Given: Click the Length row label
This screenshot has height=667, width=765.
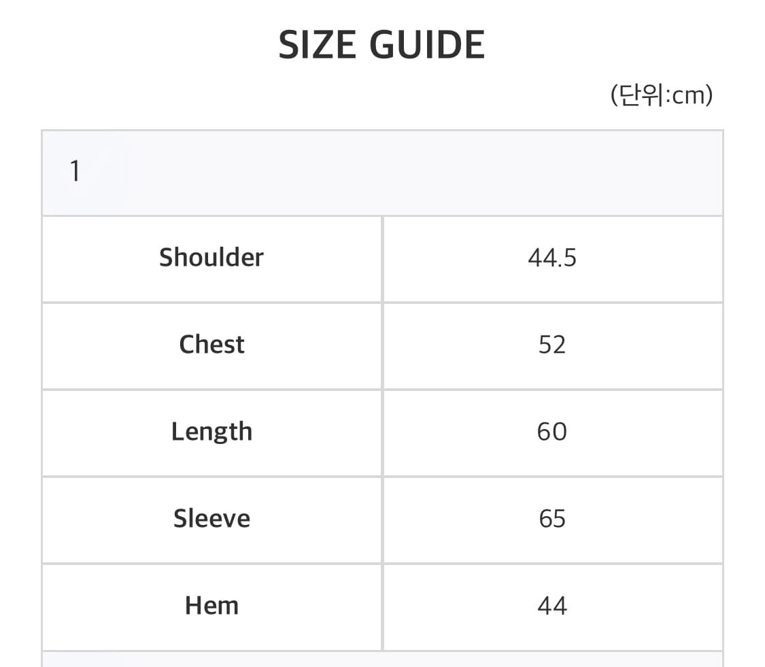Looking at the screenshot, I should point(211,432).
